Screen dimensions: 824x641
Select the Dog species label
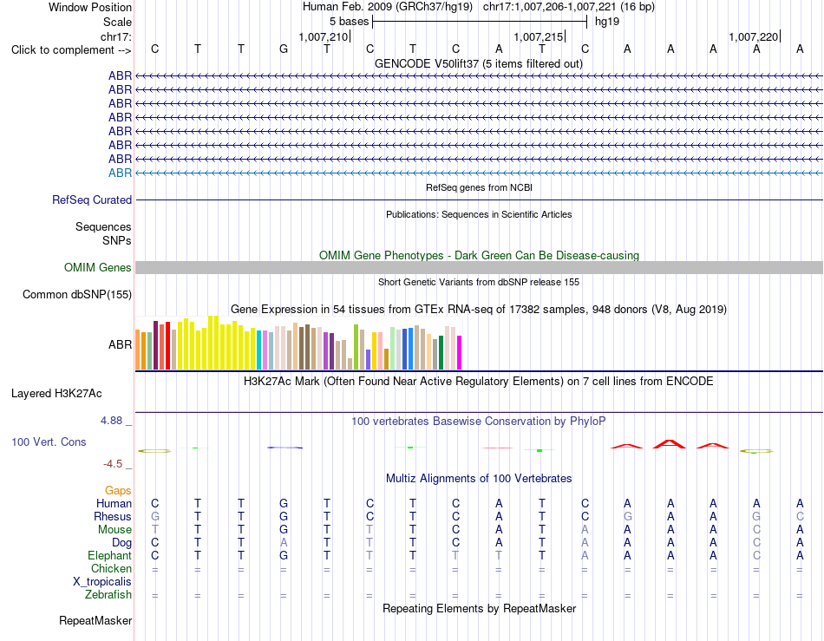pyautogui.click(x=121, y=543)
